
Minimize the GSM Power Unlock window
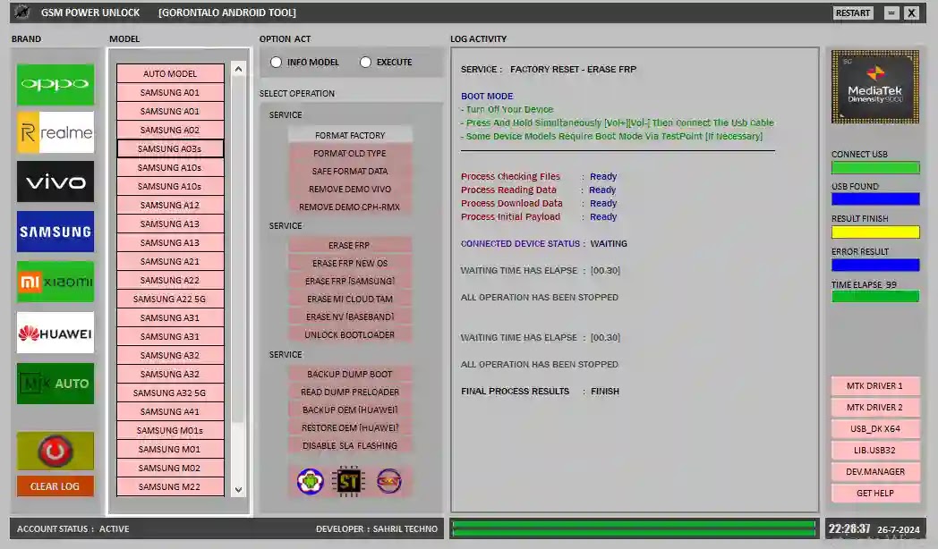891,13
